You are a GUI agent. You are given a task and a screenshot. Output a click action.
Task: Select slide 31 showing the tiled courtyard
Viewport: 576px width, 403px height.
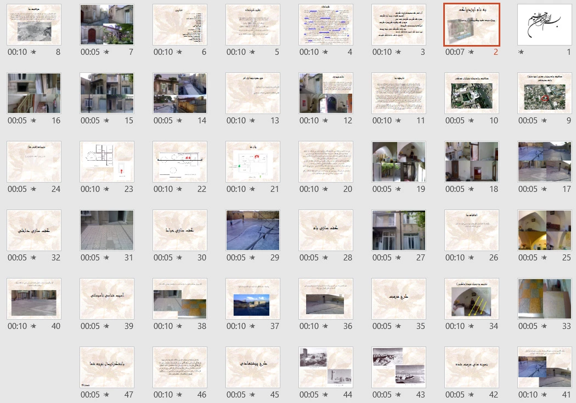107,231
